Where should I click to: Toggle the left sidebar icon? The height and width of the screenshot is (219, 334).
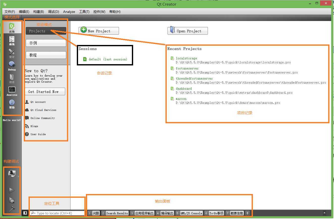pos(25,213)
